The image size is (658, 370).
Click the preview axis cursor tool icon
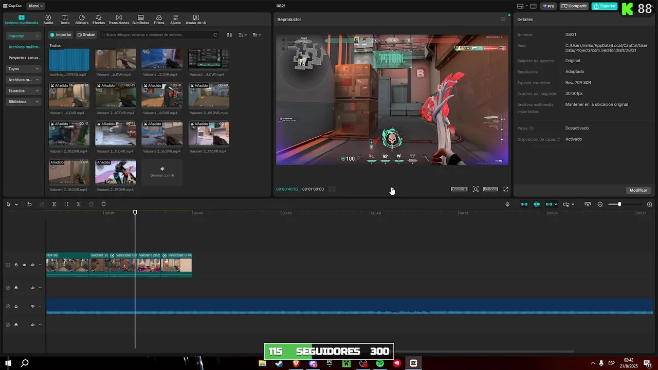coord(566,205)
